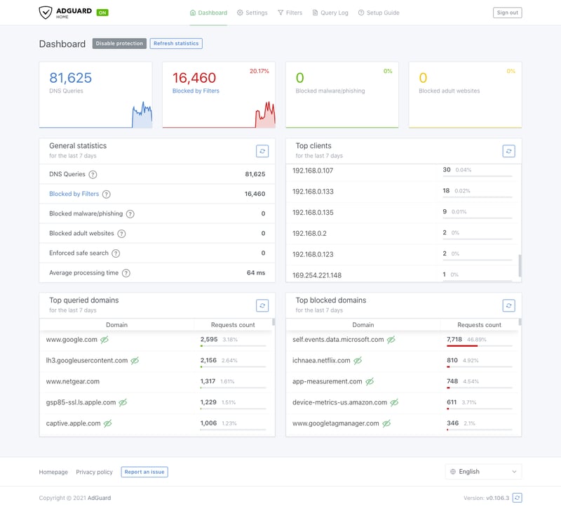Viewport: 561px width, 509px height.
Task: Click help icon beside Enforced safe search
Action: coord(116,253)
